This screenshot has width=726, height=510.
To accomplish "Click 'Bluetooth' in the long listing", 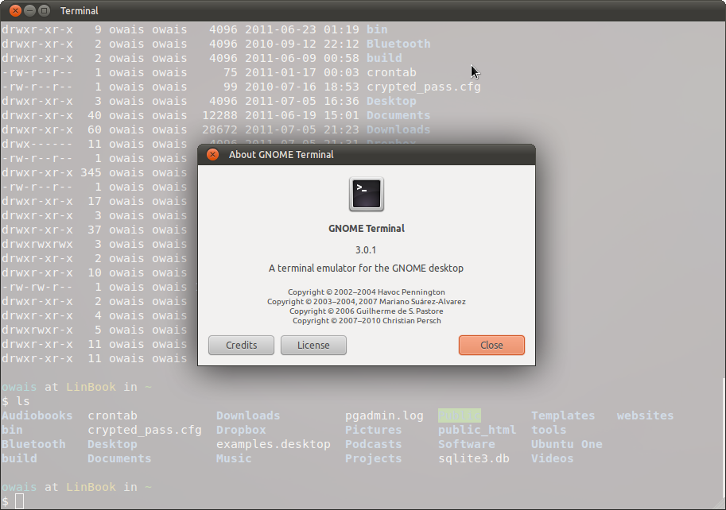I will (398, 44).
